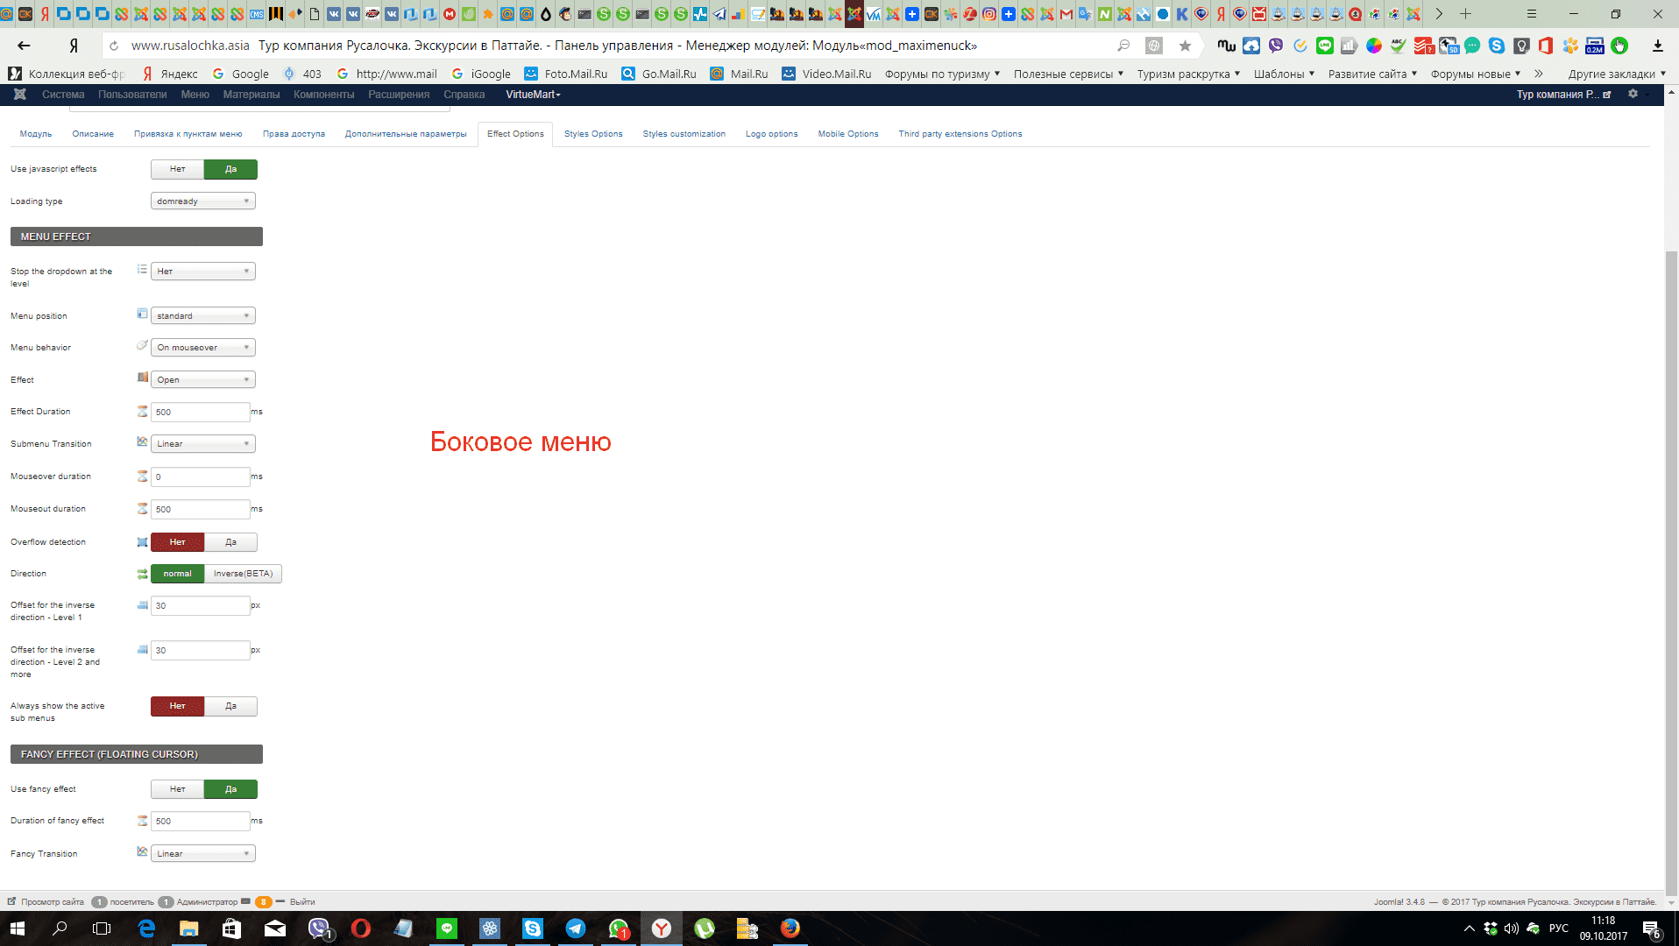Expand the Loading type domready dropdown
This screenshot has width=1679, height=946.
(203, 201)
